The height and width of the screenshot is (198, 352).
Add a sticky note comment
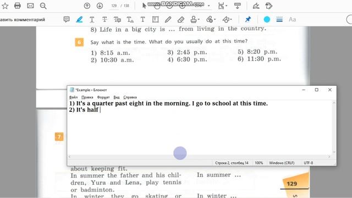pos(67,20)
